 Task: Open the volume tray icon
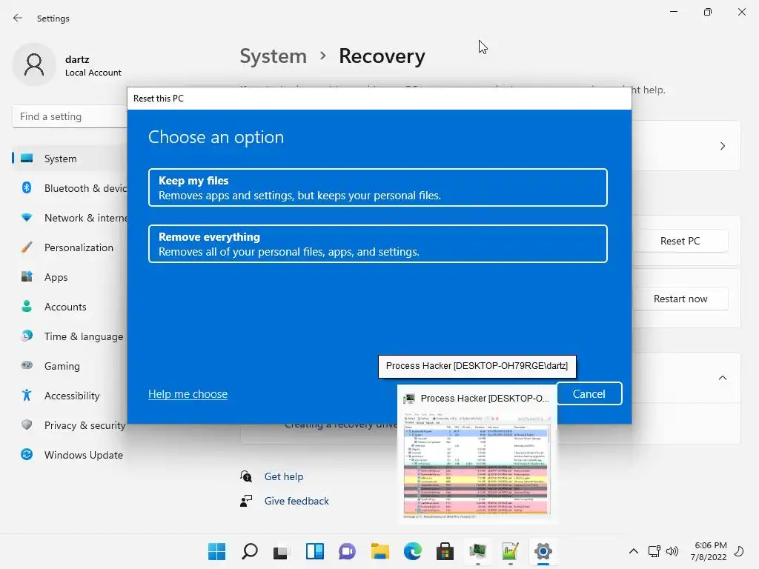pos(672,551)
